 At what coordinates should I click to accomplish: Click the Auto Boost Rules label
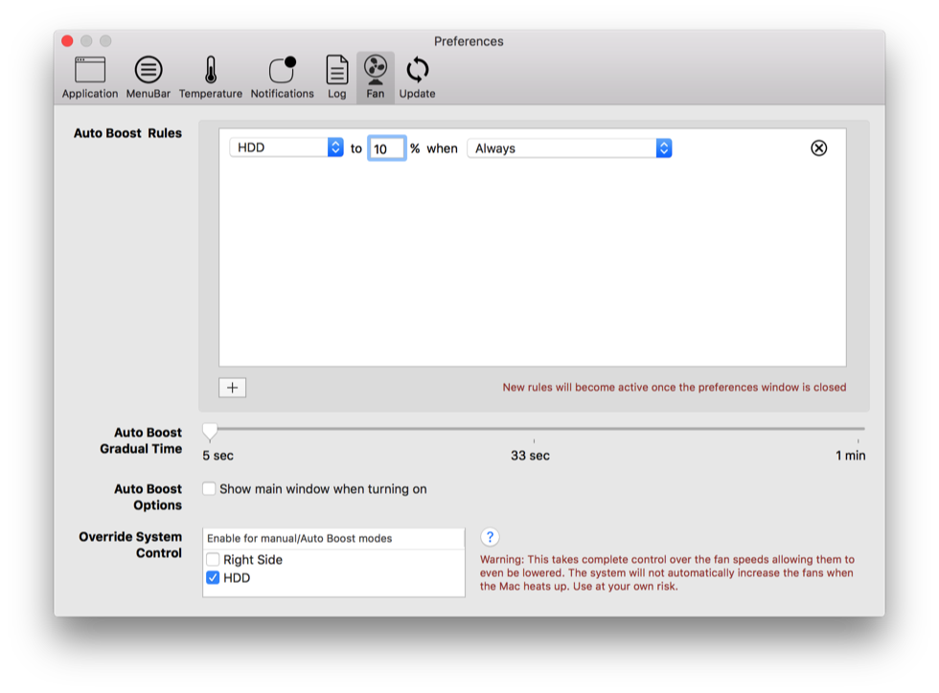pyautogui.click(x=127, y=133)
